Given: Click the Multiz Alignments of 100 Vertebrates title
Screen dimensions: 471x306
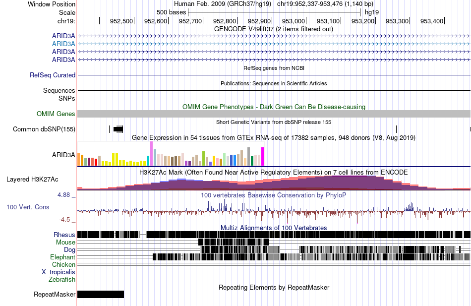Looking at the screenshot, I should click(x=274, y=228).
